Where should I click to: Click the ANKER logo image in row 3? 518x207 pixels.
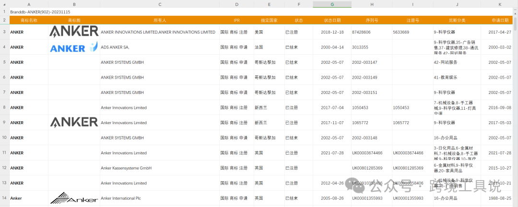(74, 32)
